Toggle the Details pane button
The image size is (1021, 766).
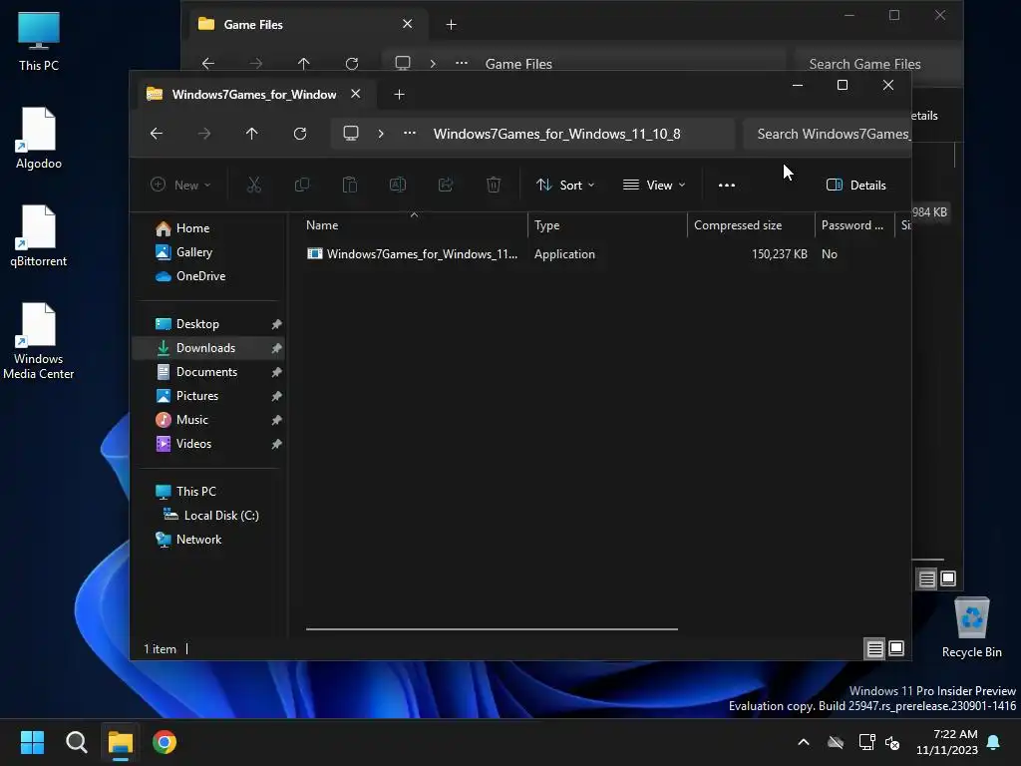point(856,185)
